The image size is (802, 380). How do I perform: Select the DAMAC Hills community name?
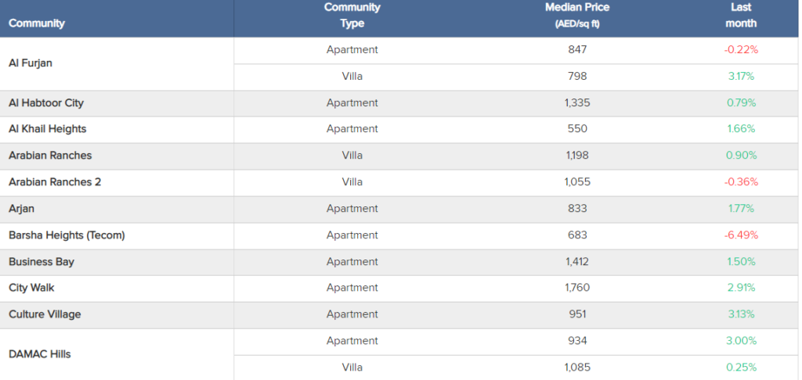(40, 354)
